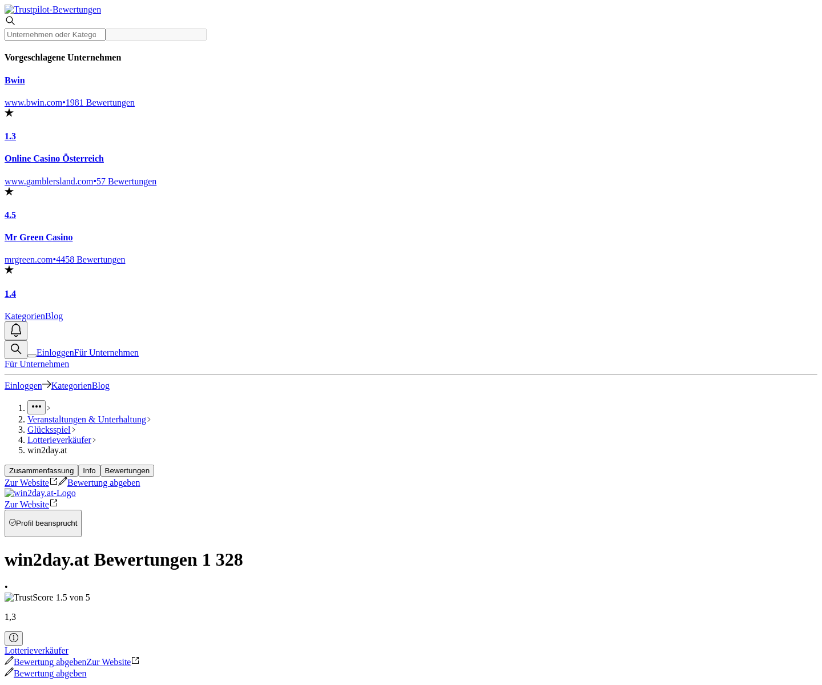Click the win2day.at Bewertungen 1 328 heading
822x685 pixels.
click(124, 560)
